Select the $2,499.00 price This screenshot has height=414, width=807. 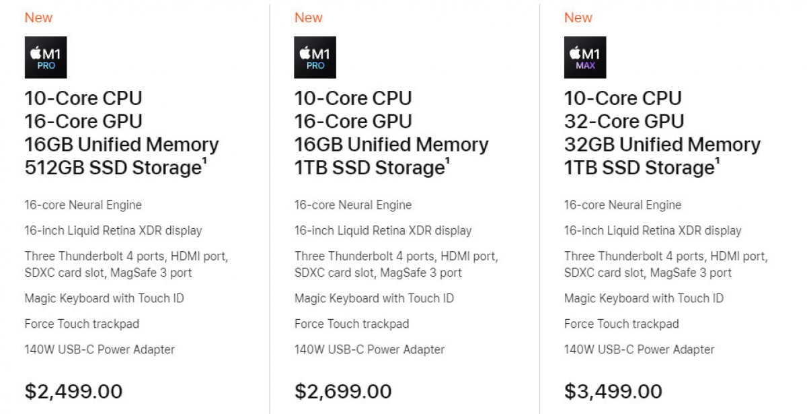pyautogui.click(x=74, y=391)
